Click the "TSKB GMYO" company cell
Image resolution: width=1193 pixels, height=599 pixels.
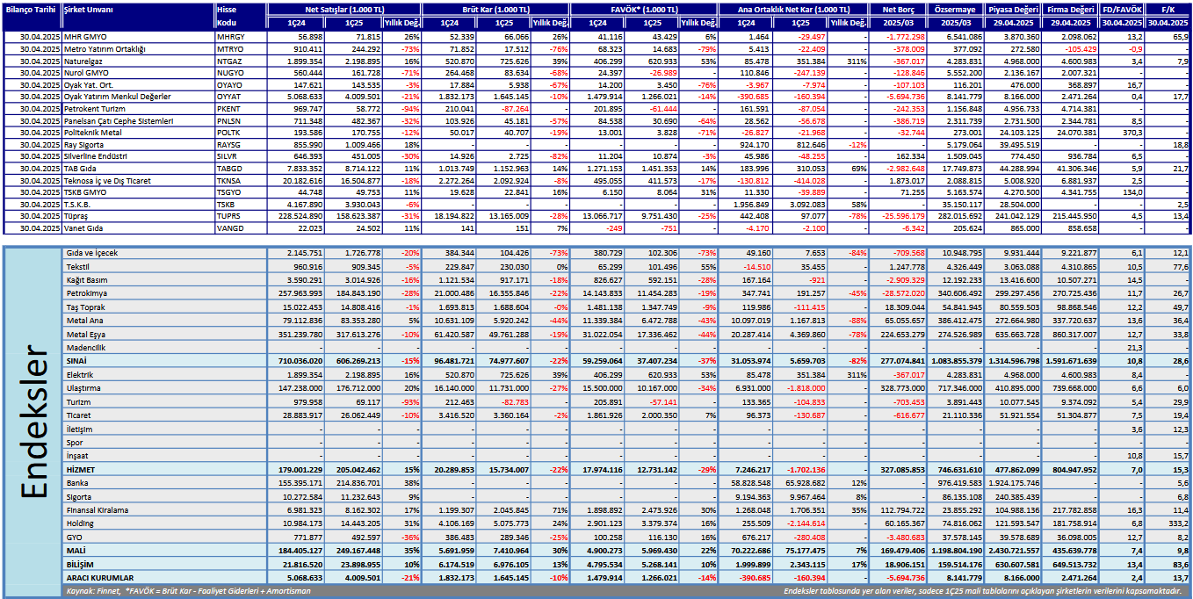(85, 191)
